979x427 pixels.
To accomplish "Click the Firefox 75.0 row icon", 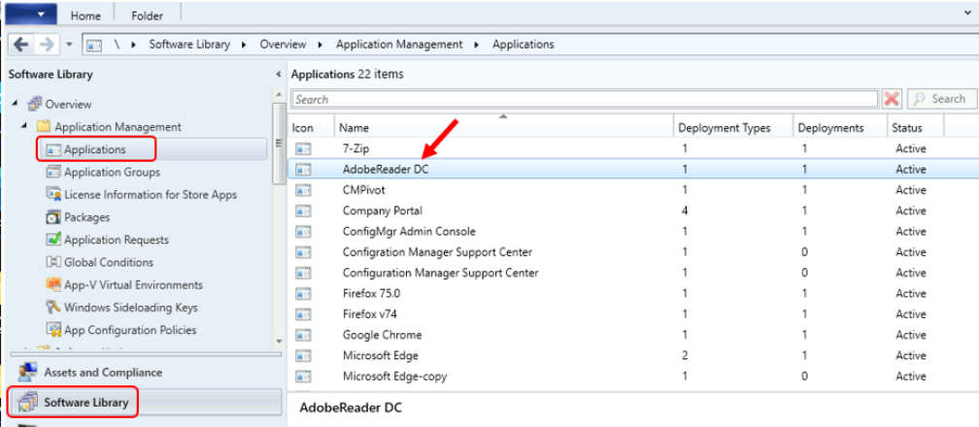I will click(303, 293).
